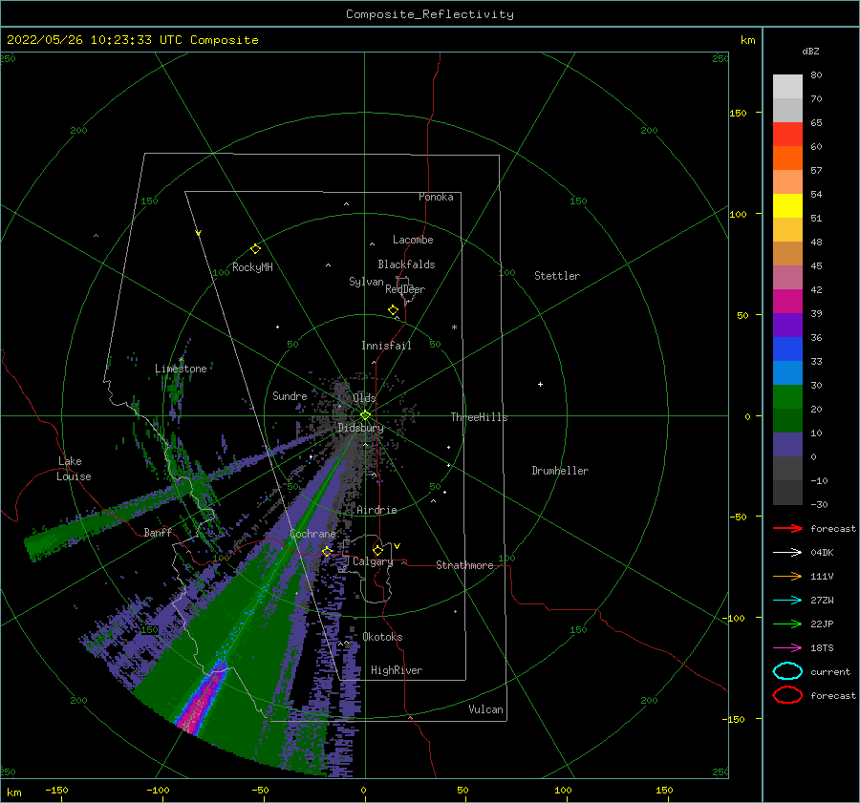Click the Innisfail city label
This screenshot has height=803, width=860.
point(386,346)
